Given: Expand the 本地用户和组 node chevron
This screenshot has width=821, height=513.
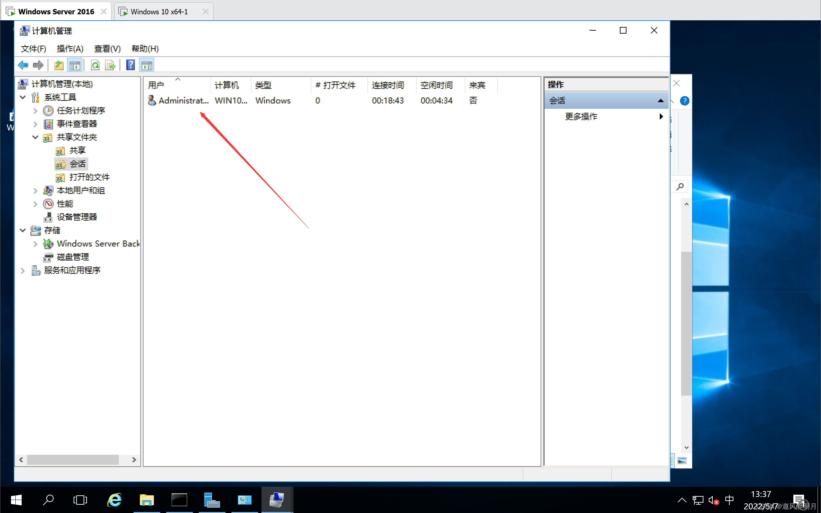Looking at the screenshot, I should pos(35,190).
